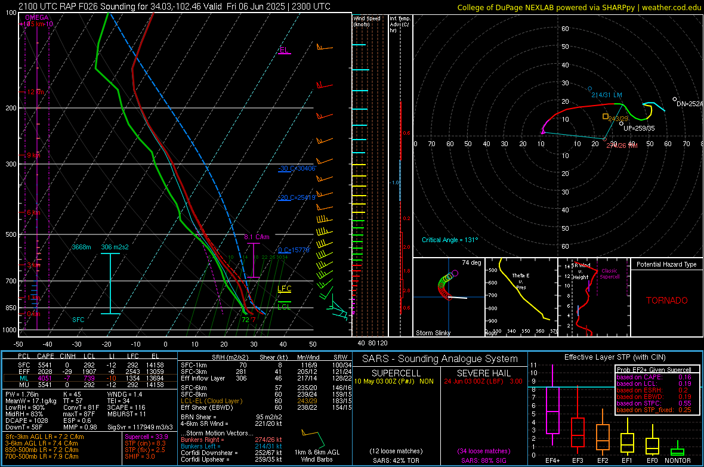Select the Eff Inflow Layer SRH row
The width and height of the screenshot is (704, 467).
[x=266, y=378]
